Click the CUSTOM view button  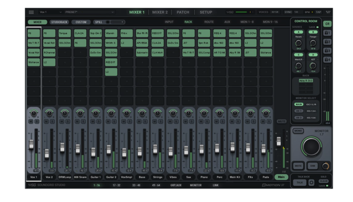click(x=81, y=22)
